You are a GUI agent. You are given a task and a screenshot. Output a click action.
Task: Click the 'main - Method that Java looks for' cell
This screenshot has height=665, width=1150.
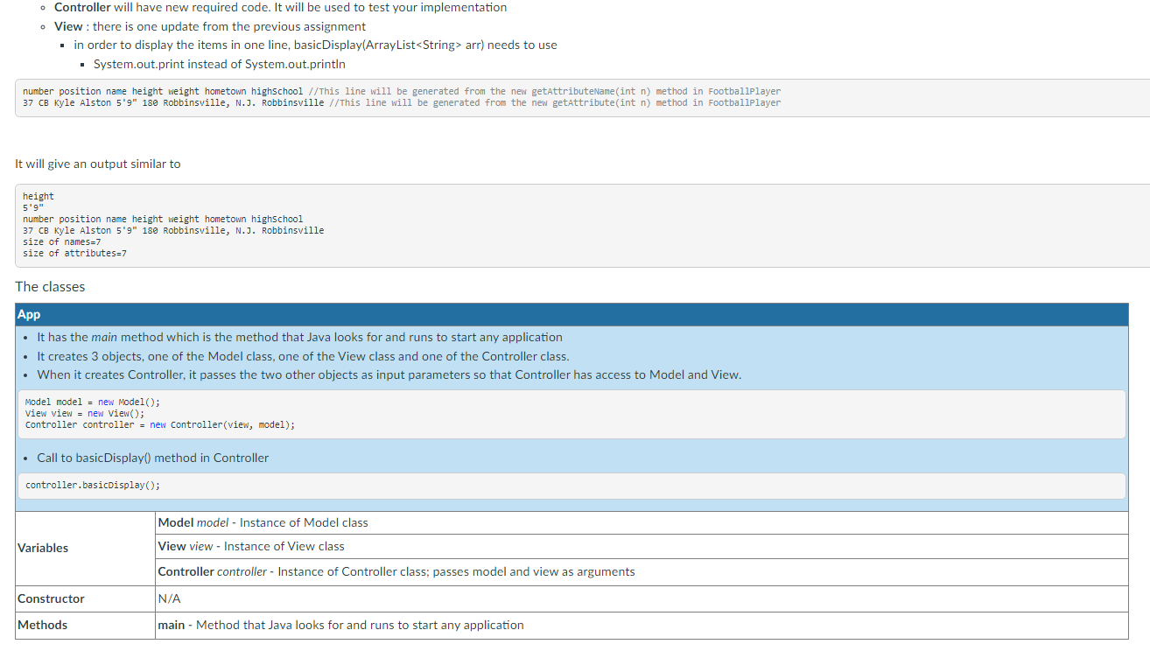click(x=642, y=626)
